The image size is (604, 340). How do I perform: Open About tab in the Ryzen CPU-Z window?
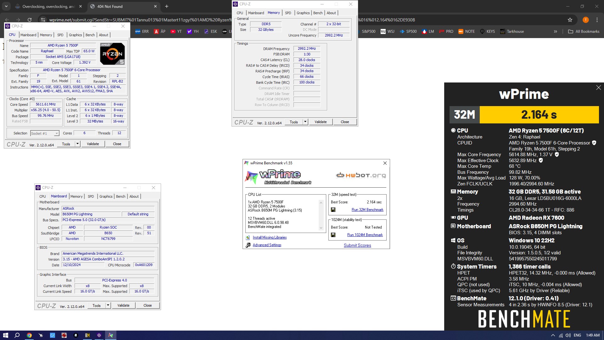[x=103, y=35]
